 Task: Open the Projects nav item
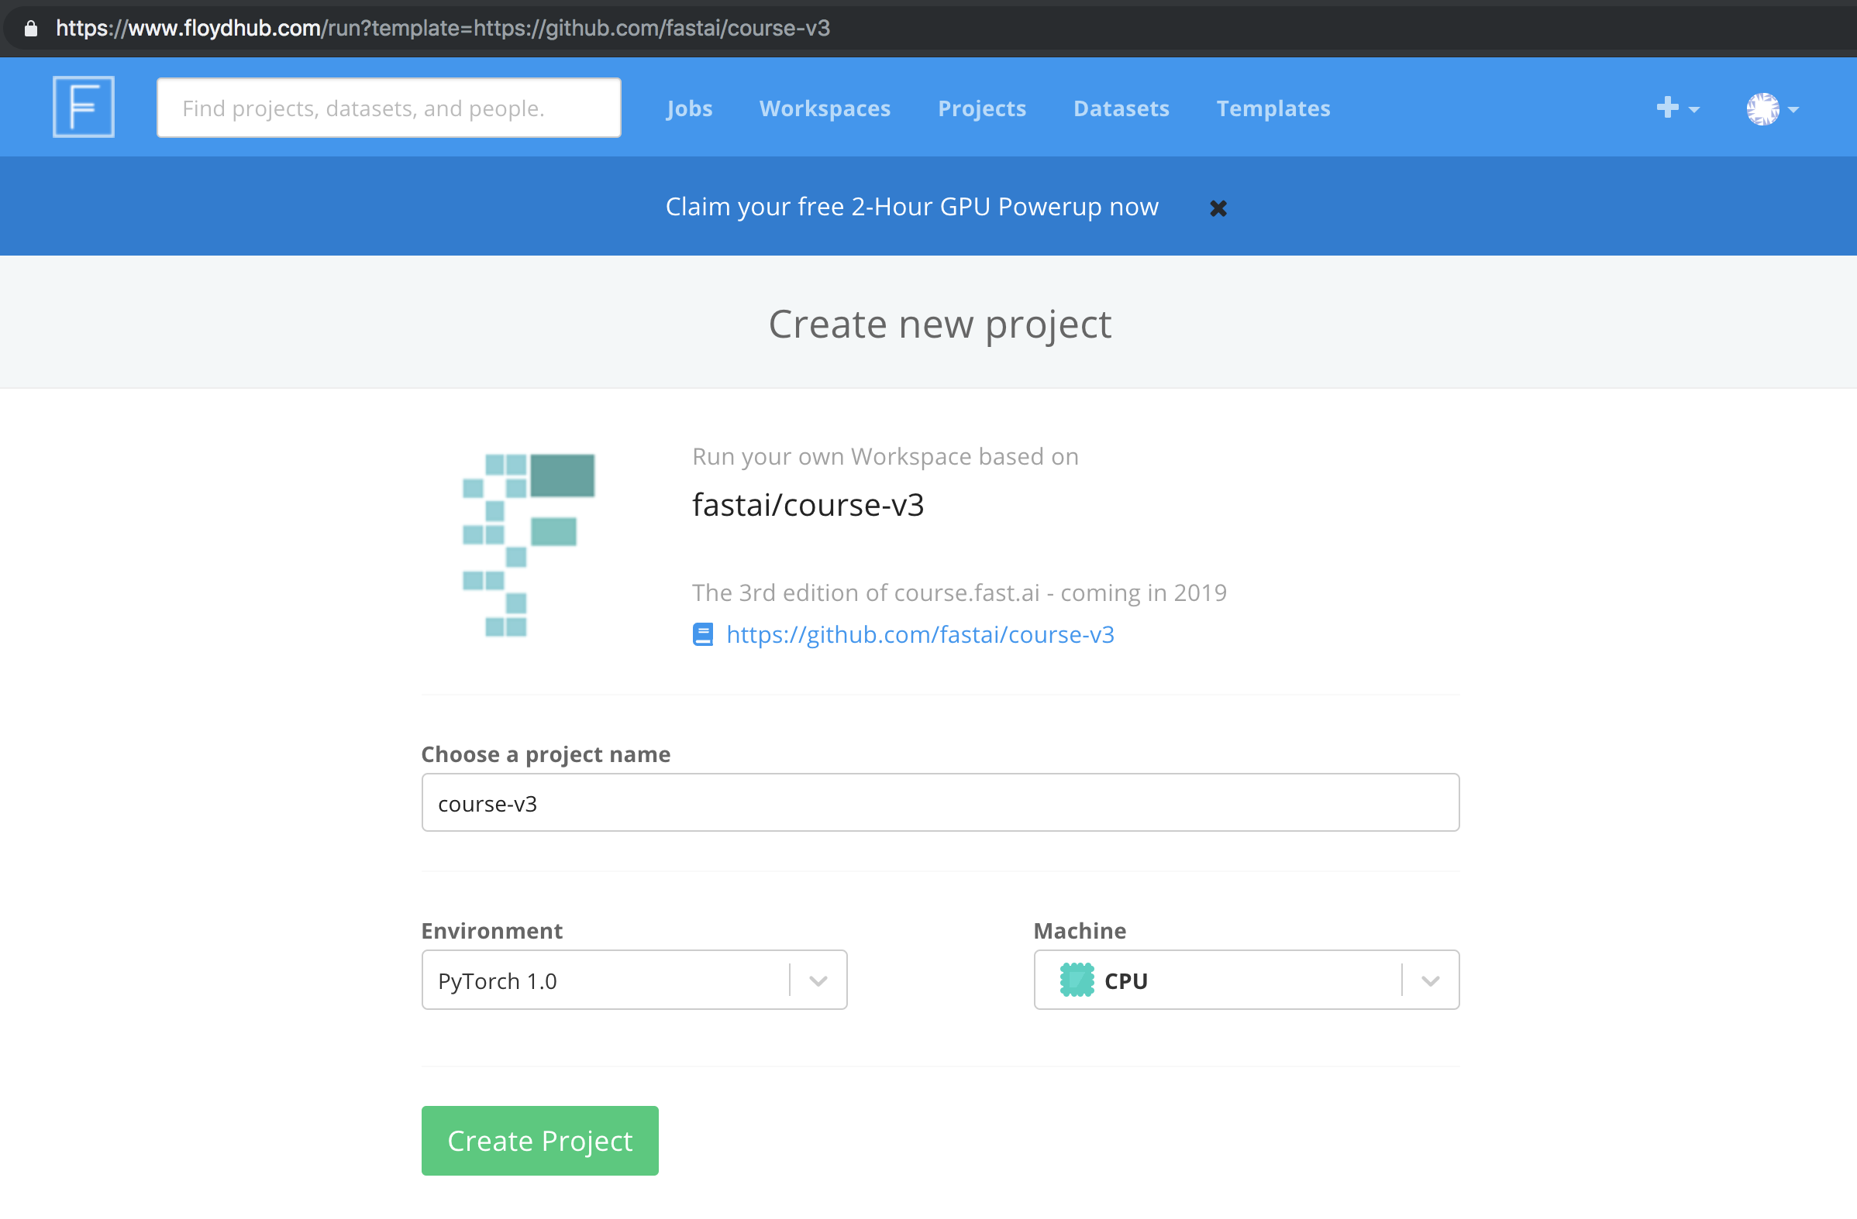tap(981, 108)
